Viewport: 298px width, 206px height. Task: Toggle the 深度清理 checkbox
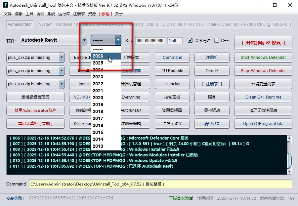point(190,40)
